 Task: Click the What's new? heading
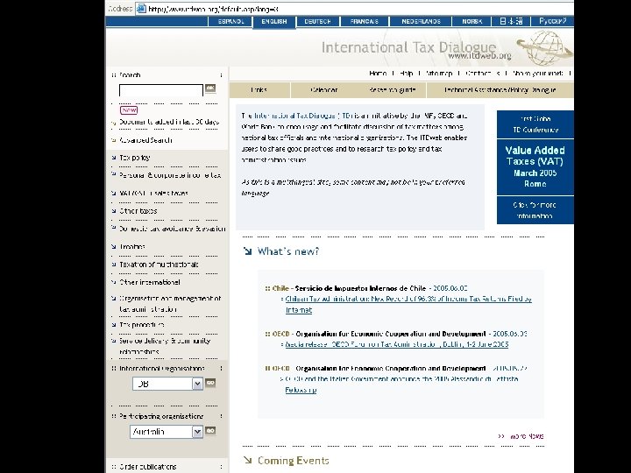(x=288, y=251)
